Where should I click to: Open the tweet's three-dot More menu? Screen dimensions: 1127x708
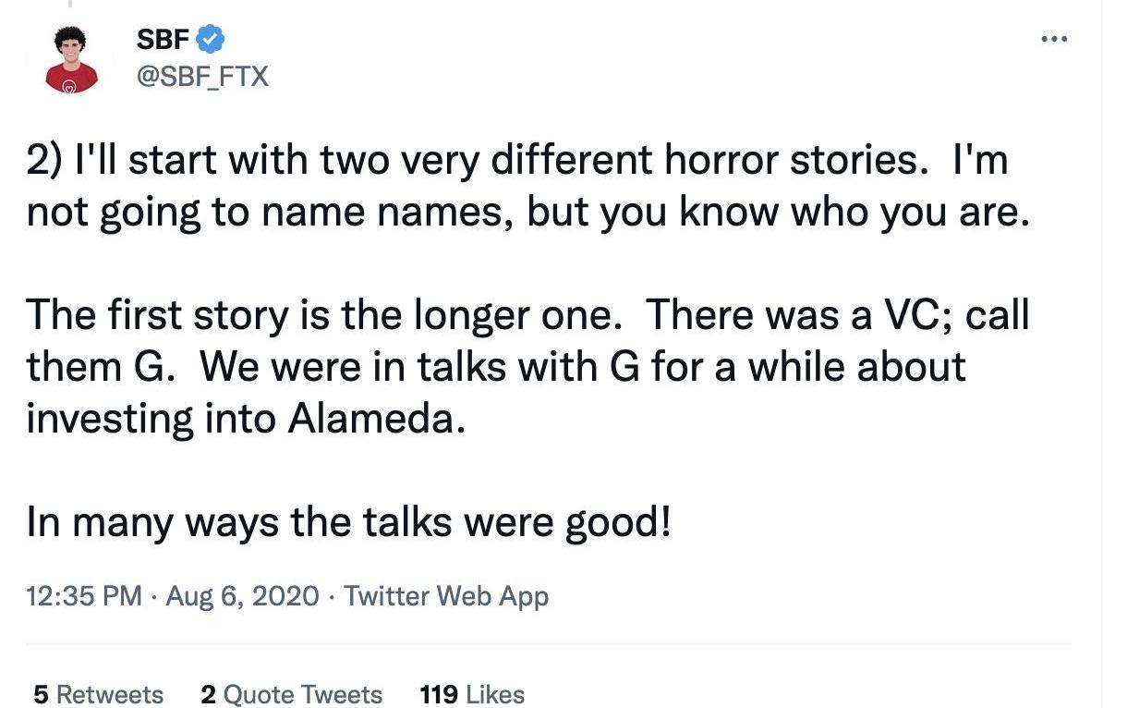pos(1053,39)
